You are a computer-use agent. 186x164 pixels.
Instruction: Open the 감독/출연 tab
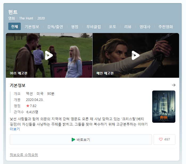[55, 27]
